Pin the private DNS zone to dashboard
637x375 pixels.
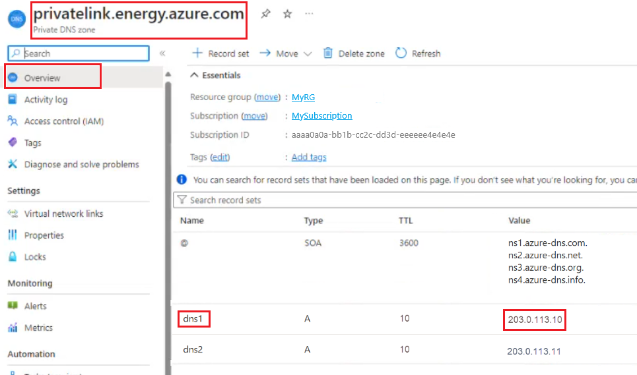tap(265, 14)
